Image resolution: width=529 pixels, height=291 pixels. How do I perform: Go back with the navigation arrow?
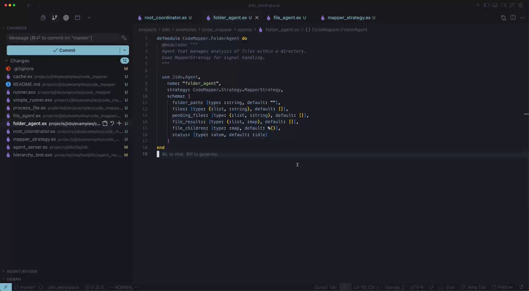29,5
